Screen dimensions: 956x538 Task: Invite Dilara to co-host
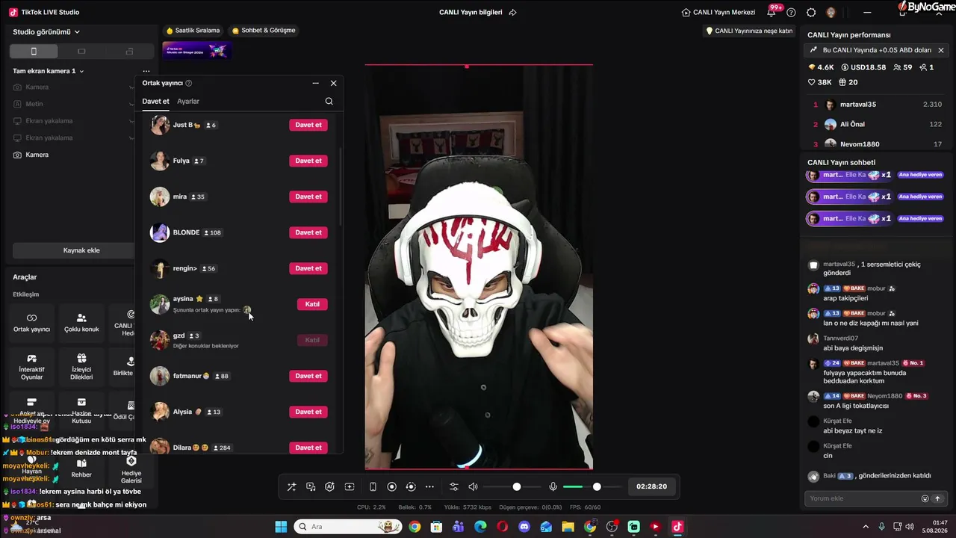click(308, 448)
